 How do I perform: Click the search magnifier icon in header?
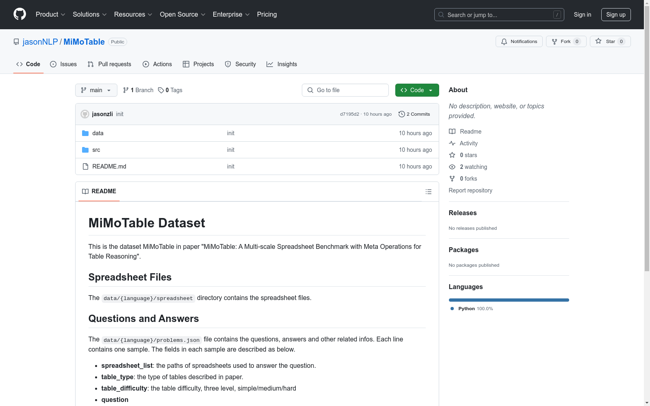pos(441,15)
